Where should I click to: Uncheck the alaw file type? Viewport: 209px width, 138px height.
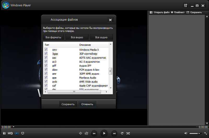click(46, 69)
